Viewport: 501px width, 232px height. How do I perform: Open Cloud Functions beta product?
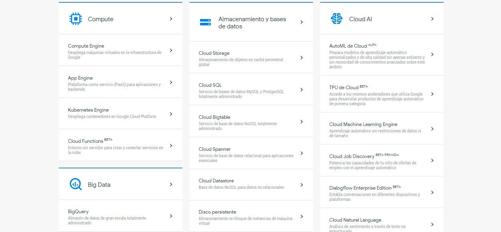click(x=86, y=141)
